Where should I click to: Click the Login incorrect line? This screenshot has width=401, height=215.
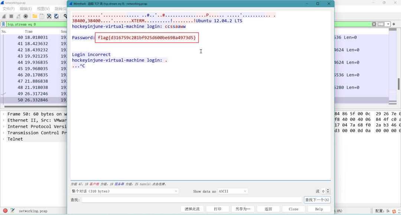91,54
